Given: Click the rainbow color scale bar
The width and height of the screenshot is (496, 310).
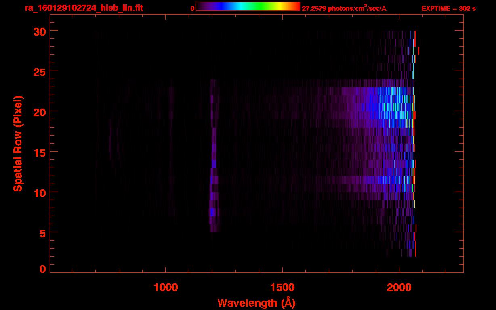Looking at the screenshot, I should tap(248, 6).
